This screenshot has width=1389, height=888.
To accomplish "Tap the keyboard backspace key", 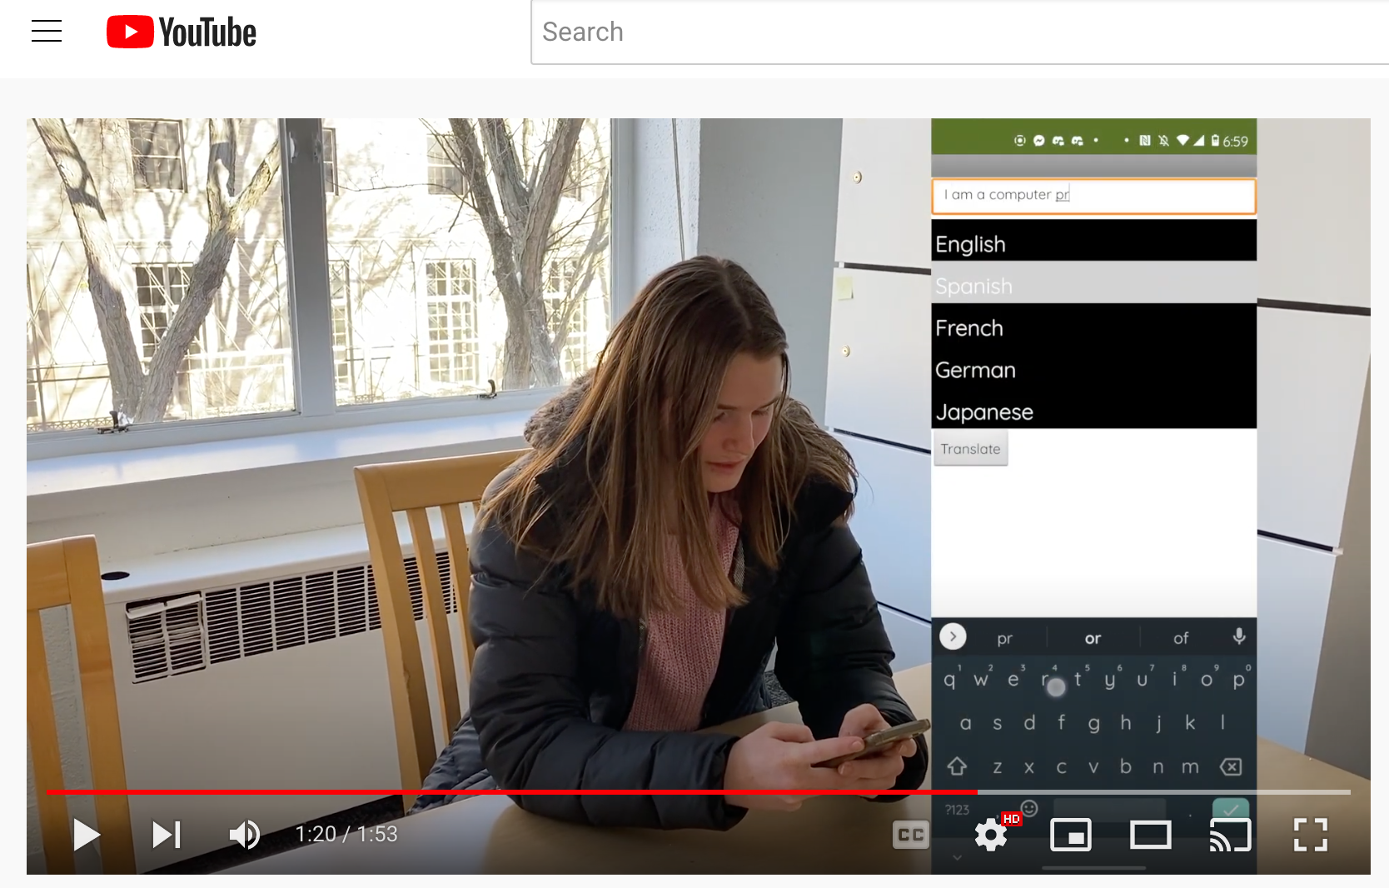I will pos(1231,766).
